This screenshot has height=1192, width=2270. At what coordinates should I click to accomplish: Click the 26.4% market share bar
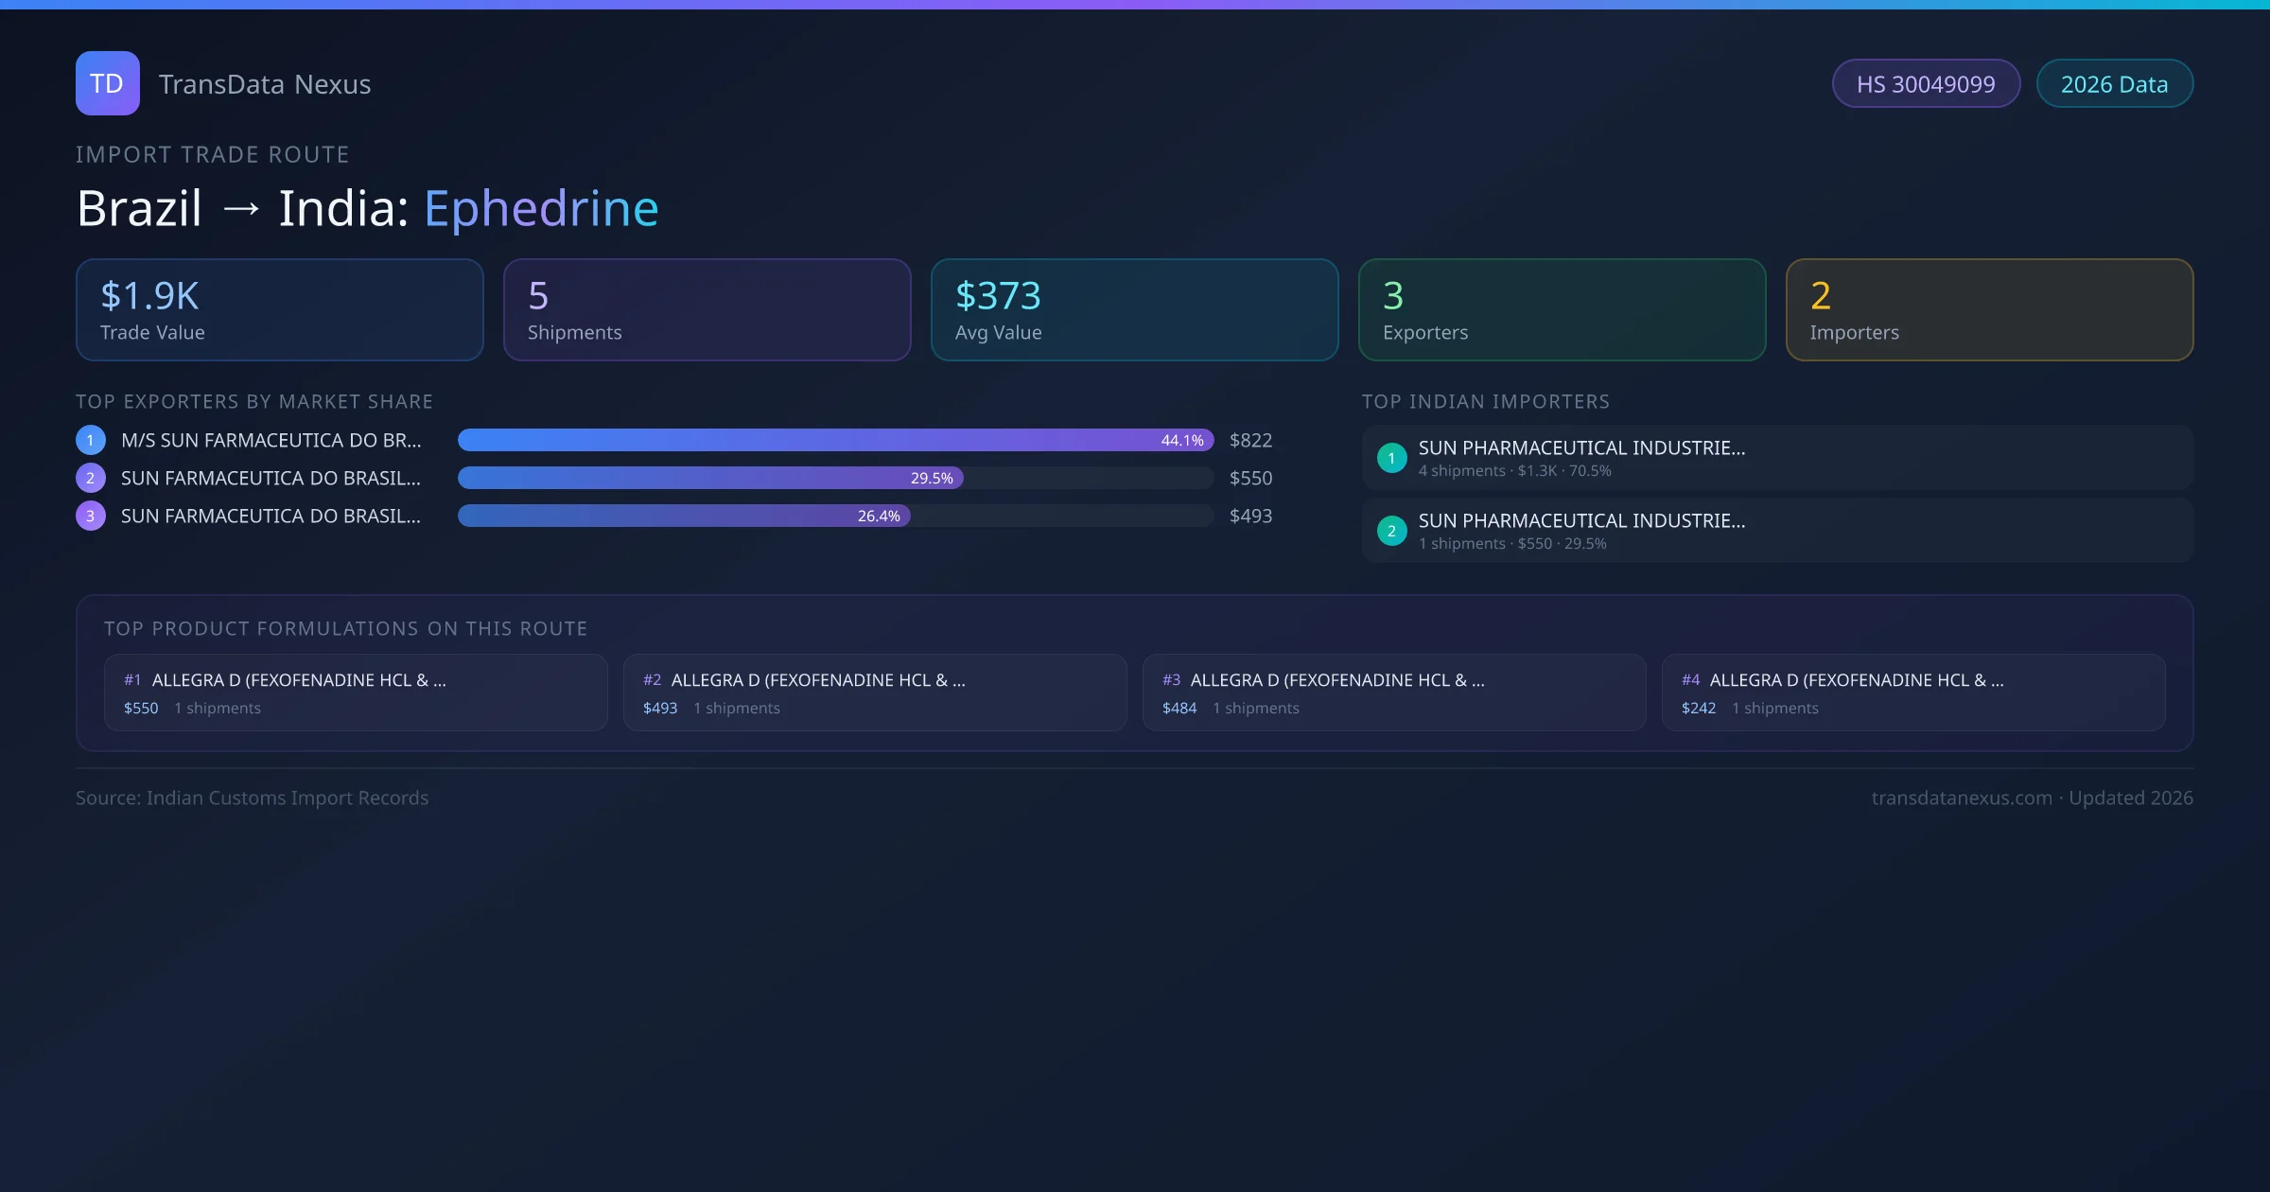click(683, 516)
